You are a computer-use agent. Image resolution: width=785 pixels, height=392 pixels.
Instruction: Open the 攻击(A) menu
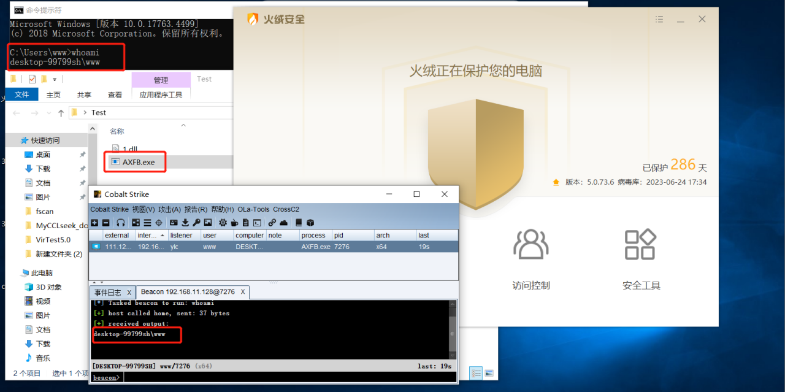coord(170,209)
